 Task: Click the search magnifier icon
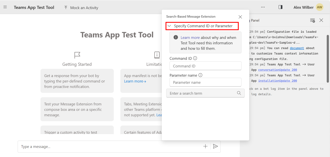tap(239, 93)
